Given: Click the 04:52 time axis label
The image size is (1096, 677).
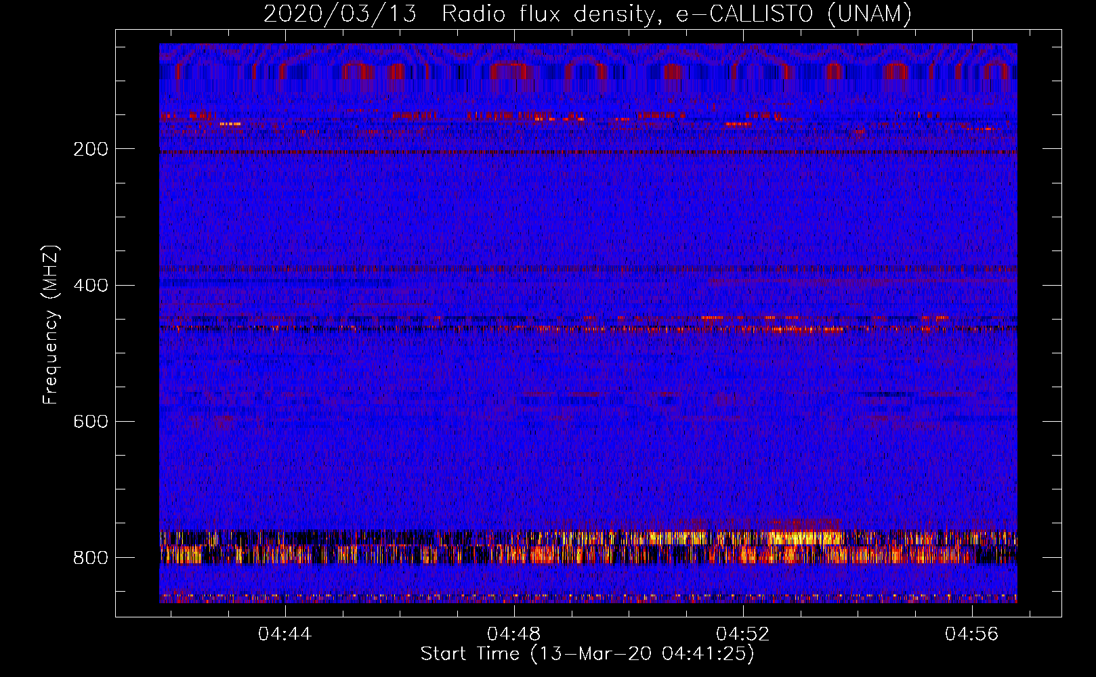Looking at the screenshot, I should point(743,634).
